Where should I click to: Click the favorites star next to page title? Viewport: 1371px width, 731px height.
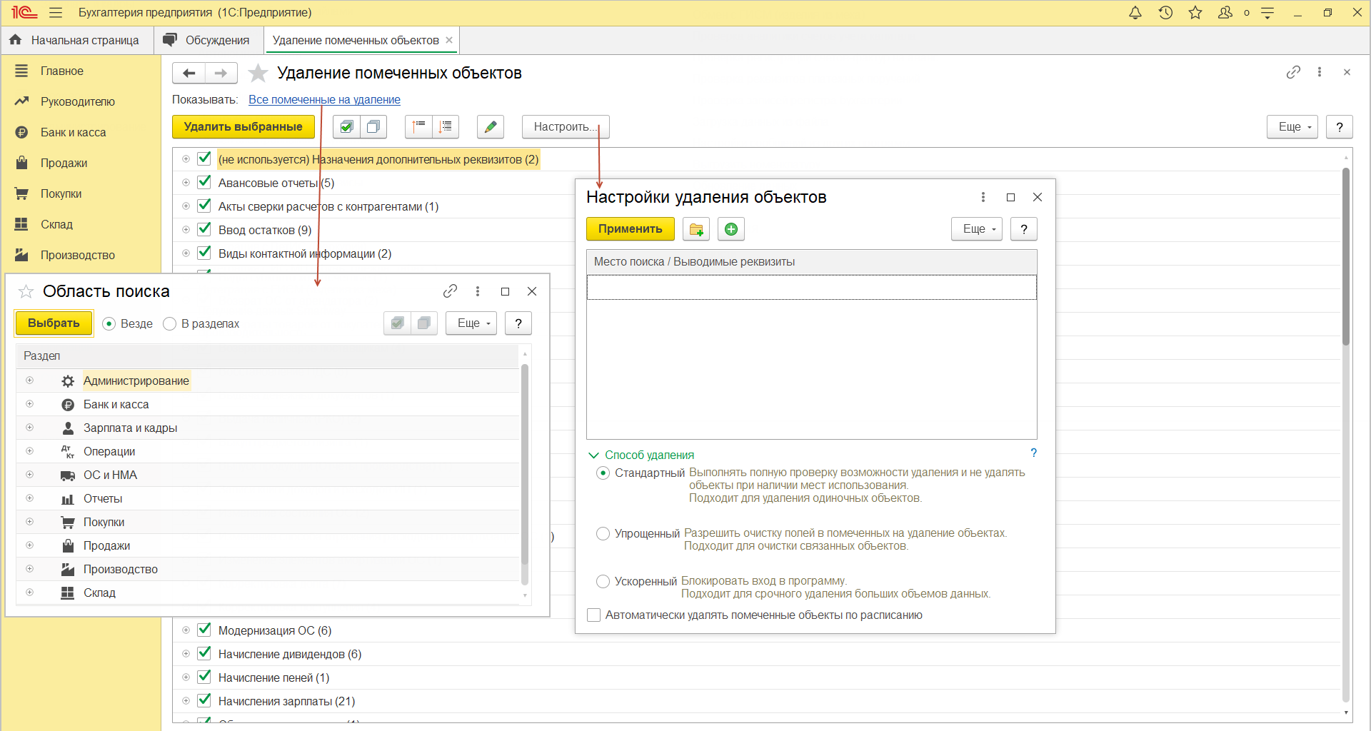tap(258, 73)
